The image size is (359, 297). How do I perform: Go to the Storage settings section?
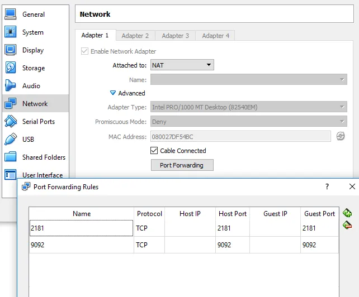click(x=33, y=68)
